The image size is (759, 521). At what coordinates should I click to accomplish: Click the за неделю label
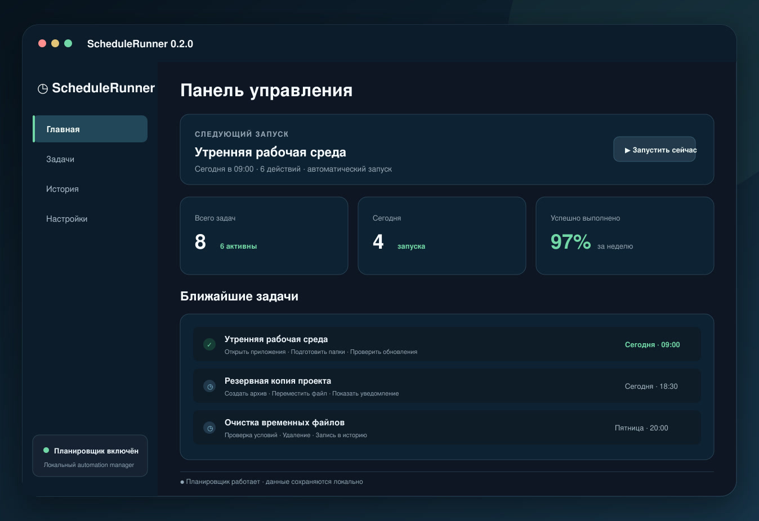tap(615, 246)
